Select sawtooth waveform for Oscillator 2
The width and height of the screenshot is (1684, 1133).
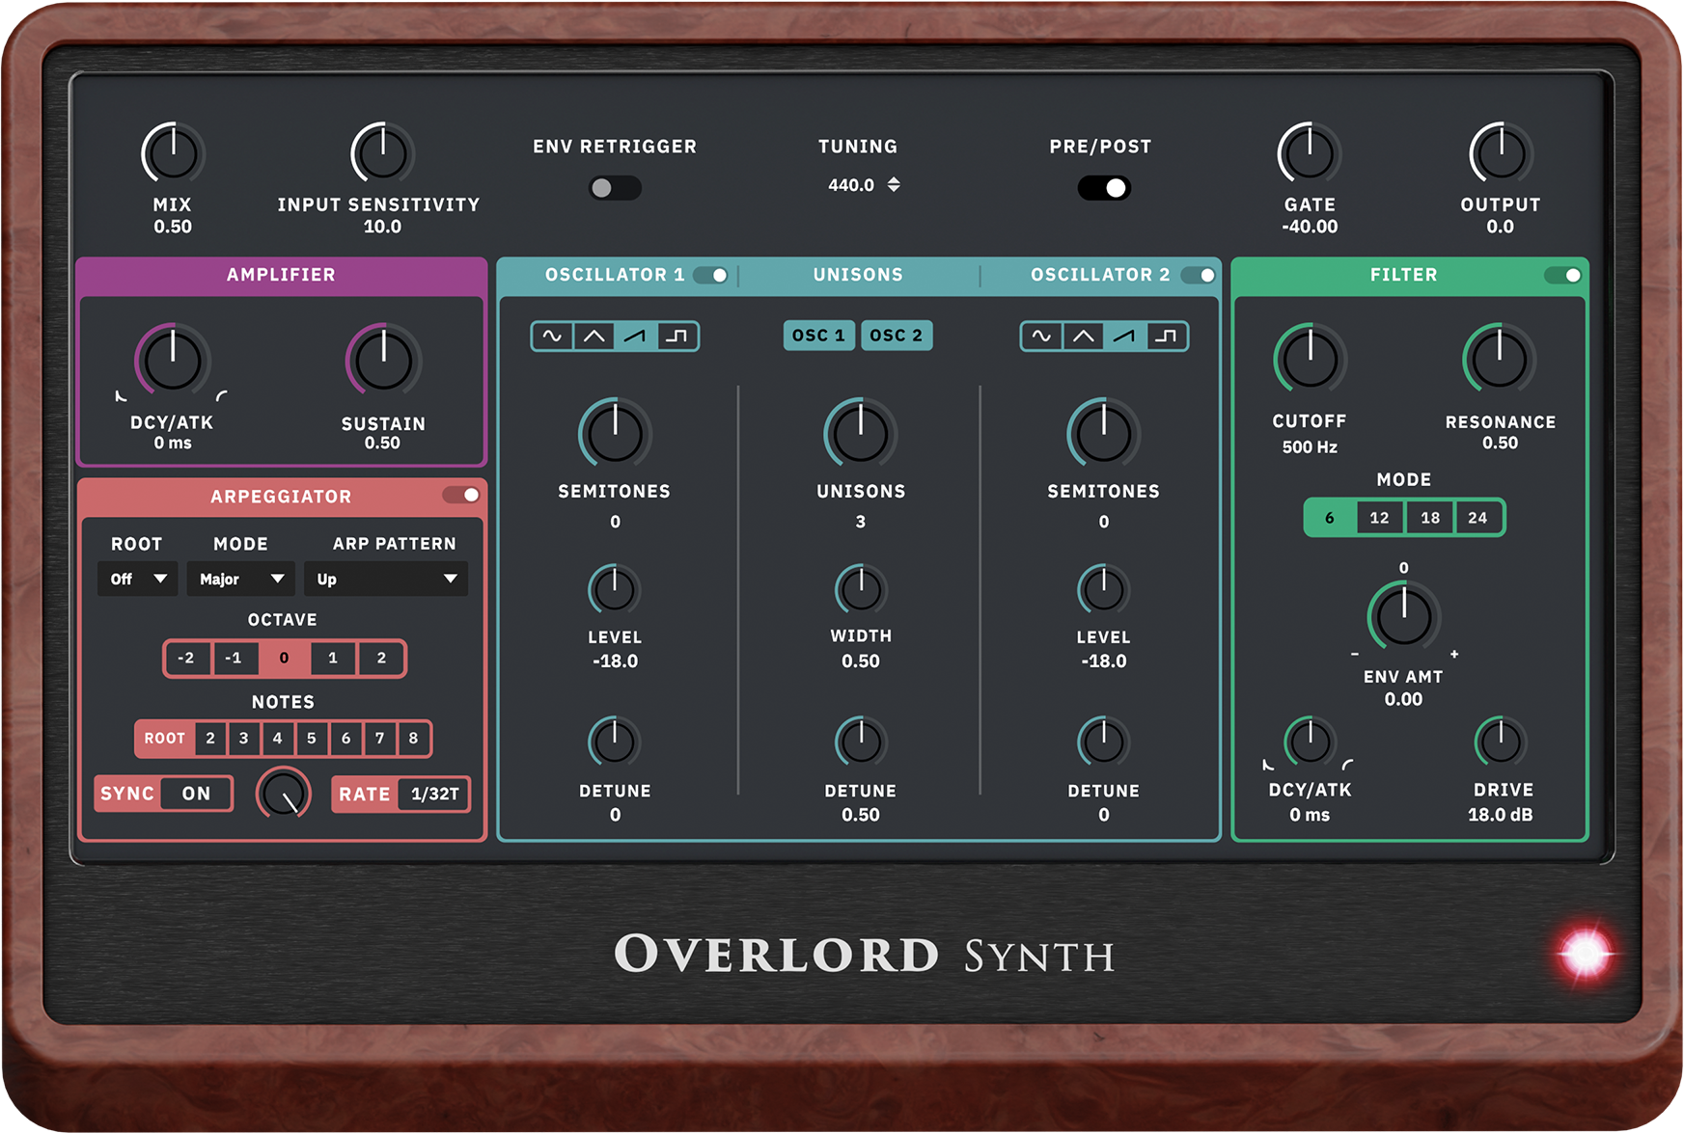(x=1125, y=337)
